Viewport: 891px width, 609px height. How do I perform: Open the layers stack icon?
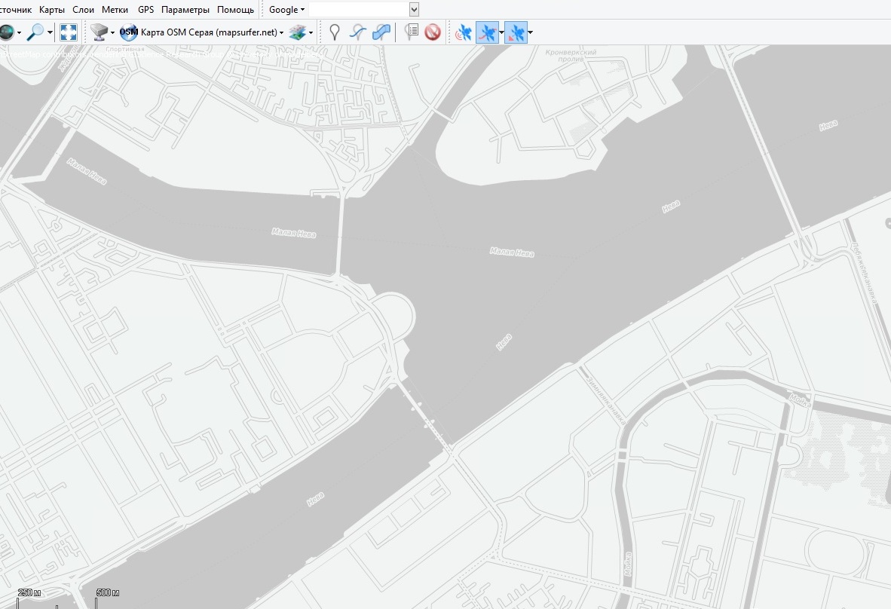[298, 32]
